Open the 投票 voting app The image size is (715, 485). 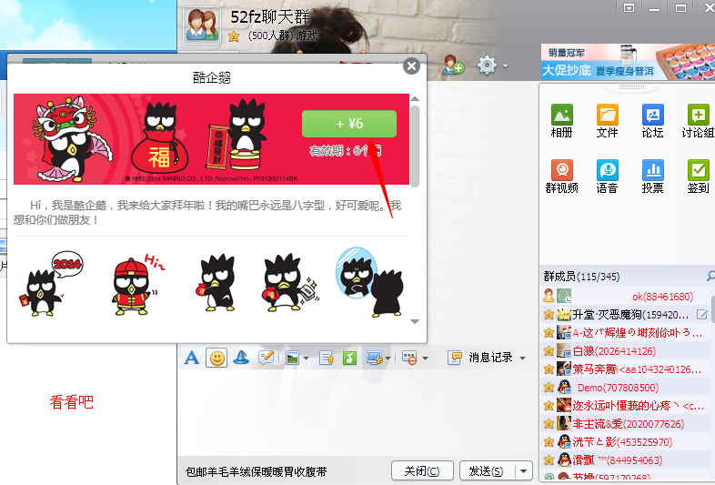652,177
